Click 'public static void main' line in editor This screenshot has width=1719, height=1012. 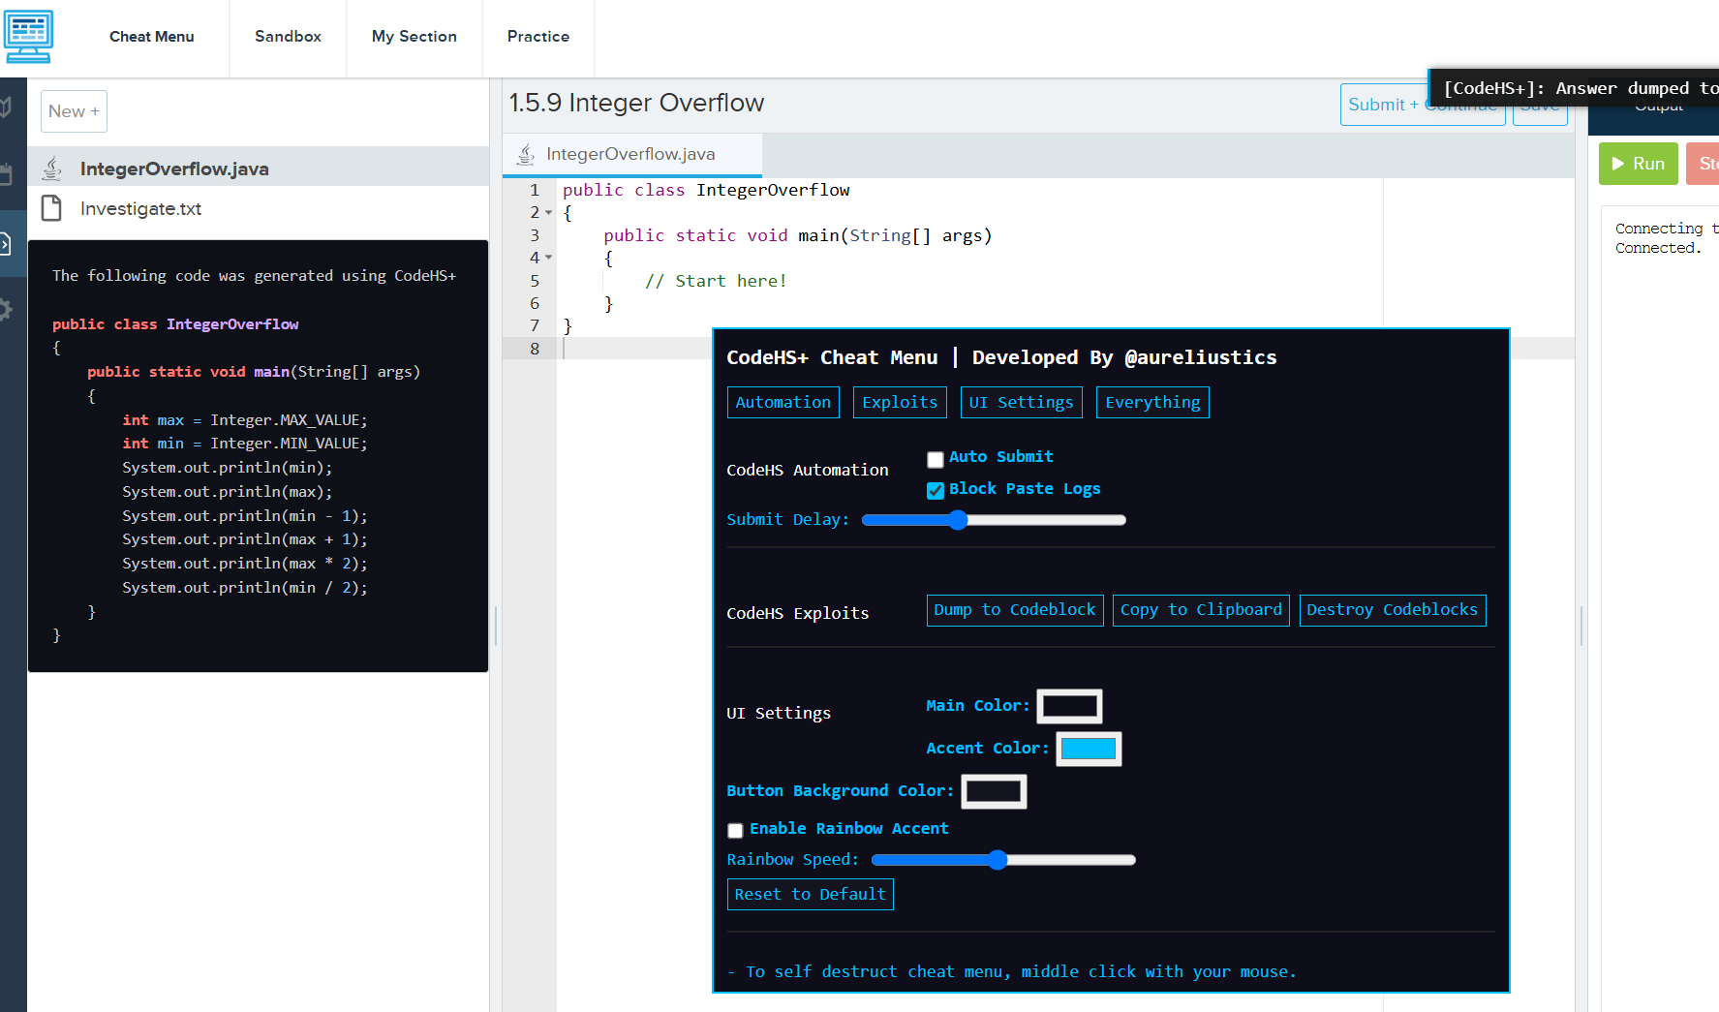(x=798, y=235)
